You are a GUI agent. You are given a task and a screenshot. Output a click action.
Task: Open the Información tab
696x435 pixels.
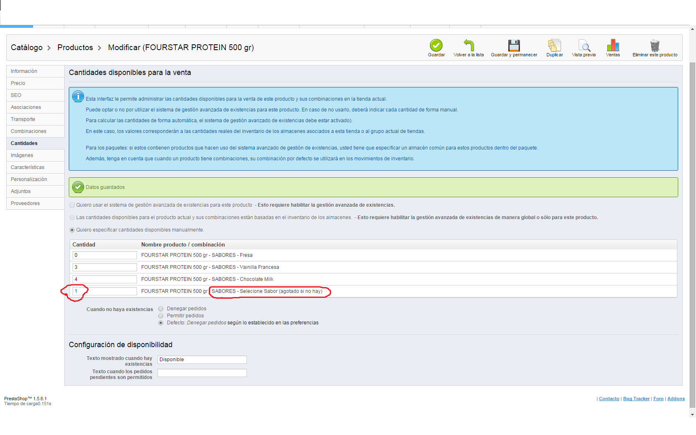[x=35, y=71]
